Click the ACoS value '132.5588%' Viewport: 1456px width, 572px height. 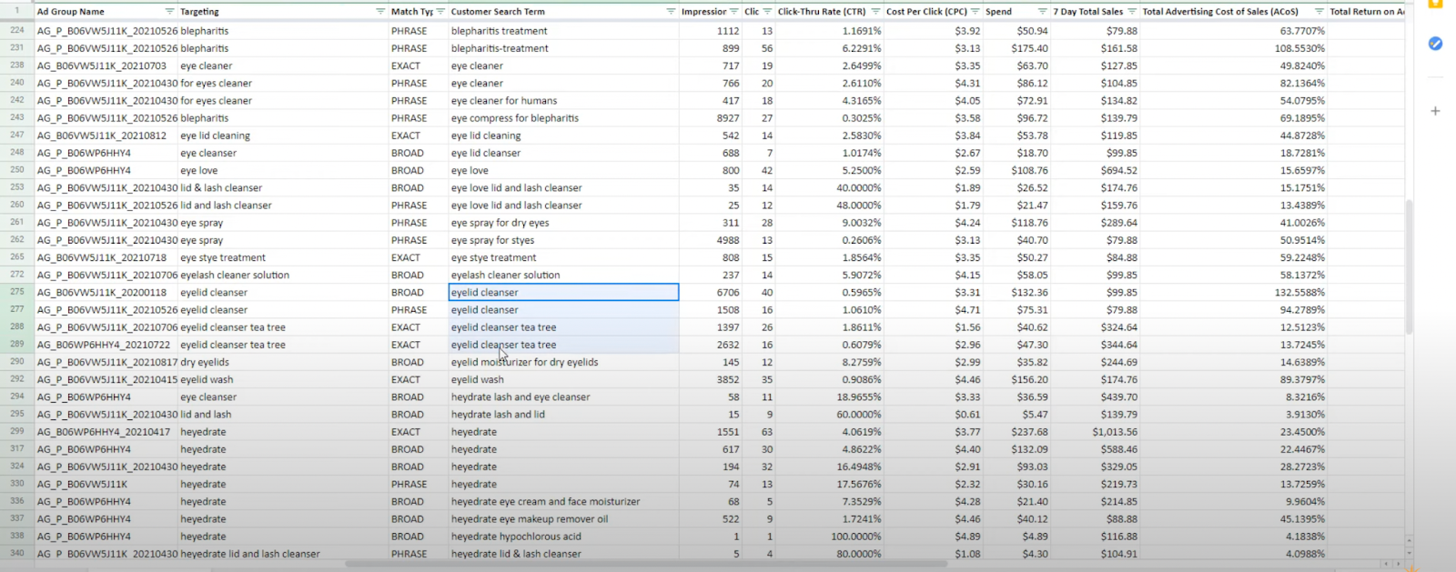click(x=1299, y=292)
